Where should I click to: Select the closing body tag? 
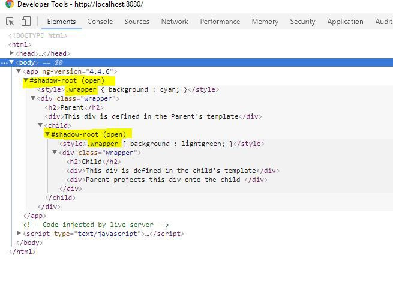[29, 243]
